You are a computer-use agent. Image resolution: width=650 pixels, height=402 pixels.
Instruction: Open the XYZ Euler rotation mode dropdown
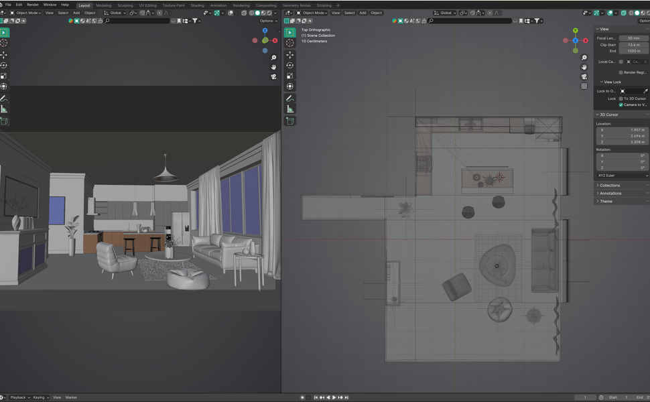tap(623, 176)
